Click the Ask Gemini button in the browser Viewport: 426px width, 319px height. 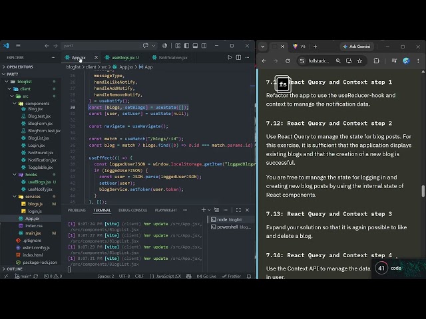tap(357, 47)
